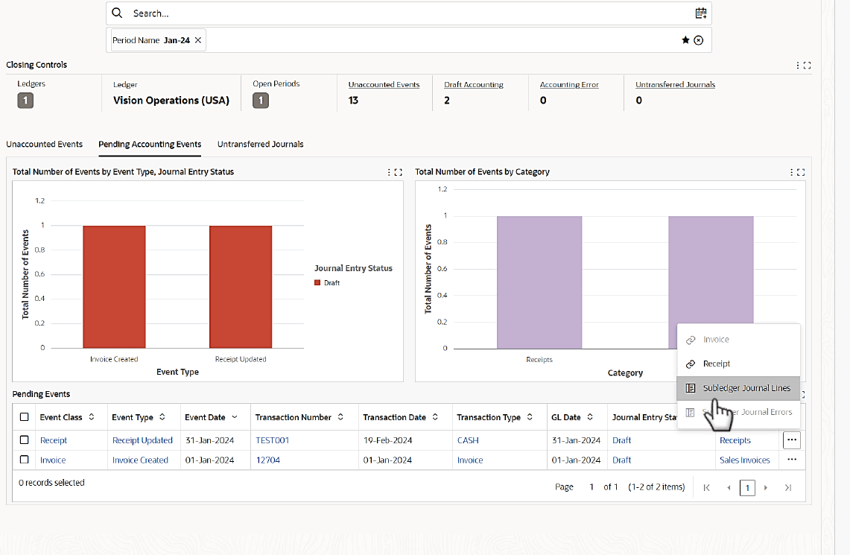Click the Subledger Journal Lines list icon

[691, 388]
